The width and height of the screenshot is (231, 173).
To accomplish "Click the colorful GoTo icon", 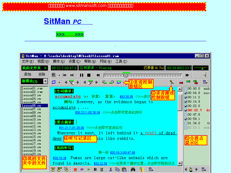I will [x=142, y=170].
